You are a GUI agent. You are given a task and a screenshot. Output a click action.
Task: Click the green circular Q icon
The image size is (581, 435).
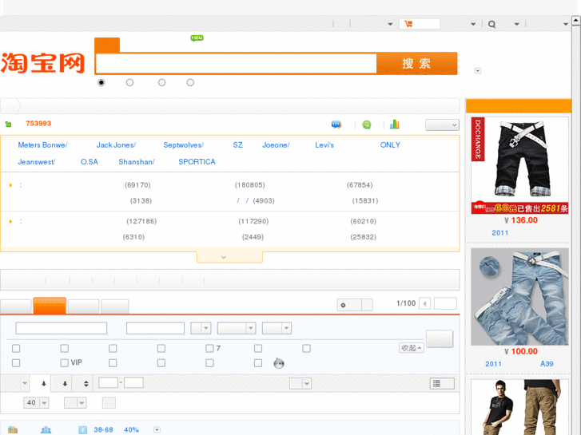(x=367, y=125)
